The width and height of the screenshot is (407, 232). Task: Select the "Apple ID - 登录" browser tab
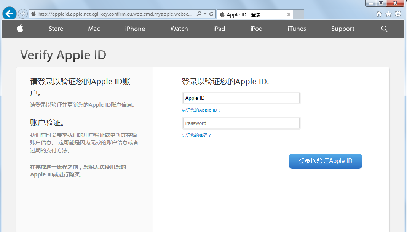click(x=251, y=15)
